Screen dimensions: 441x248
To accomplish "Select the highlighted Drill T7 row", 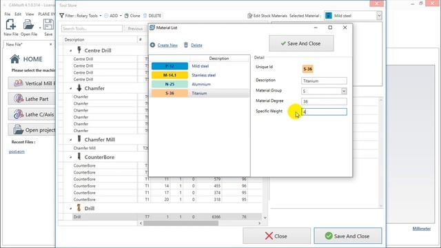I will pos(167,217).
